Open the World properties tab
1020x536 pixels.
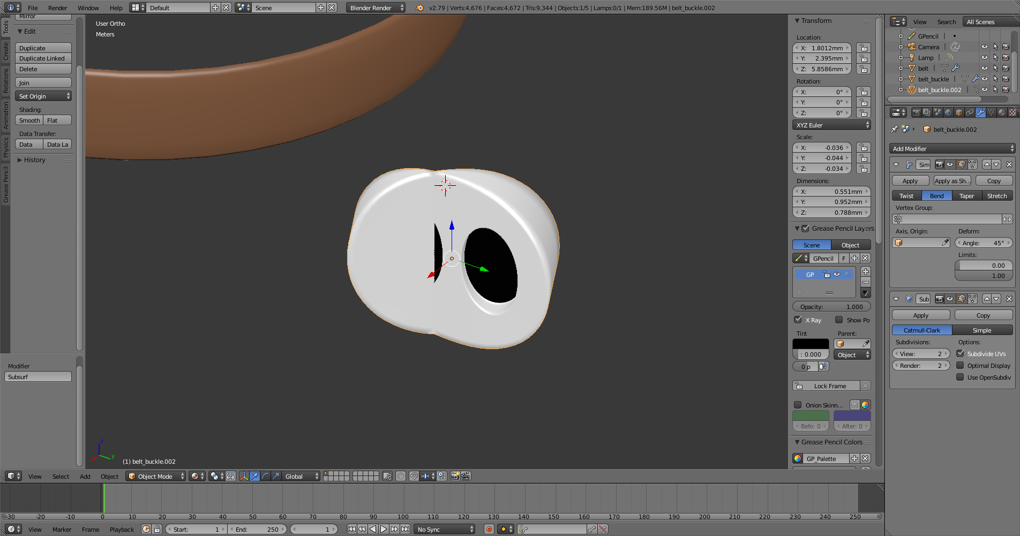tap(948, 112)
